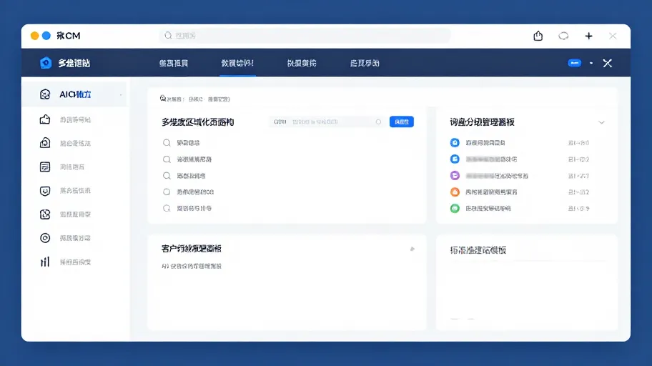652x366 pixels.
Task: Click the date value next to the purple icon row
Action: pyautogui.click(x=578, y=176)
